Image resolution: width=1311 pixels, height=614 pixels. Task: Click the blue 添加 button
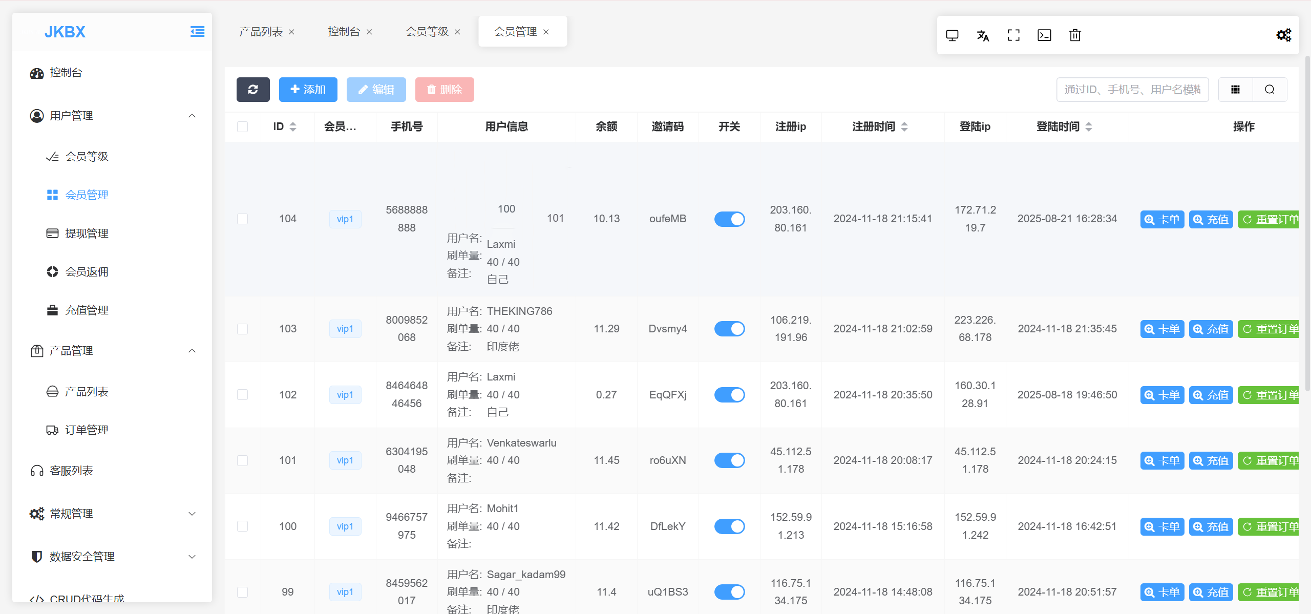click(308, 90)
